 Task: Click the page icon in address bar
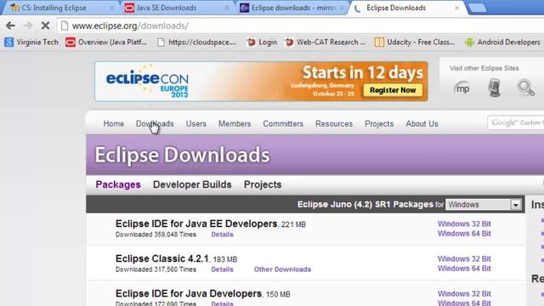coord(65,25)
